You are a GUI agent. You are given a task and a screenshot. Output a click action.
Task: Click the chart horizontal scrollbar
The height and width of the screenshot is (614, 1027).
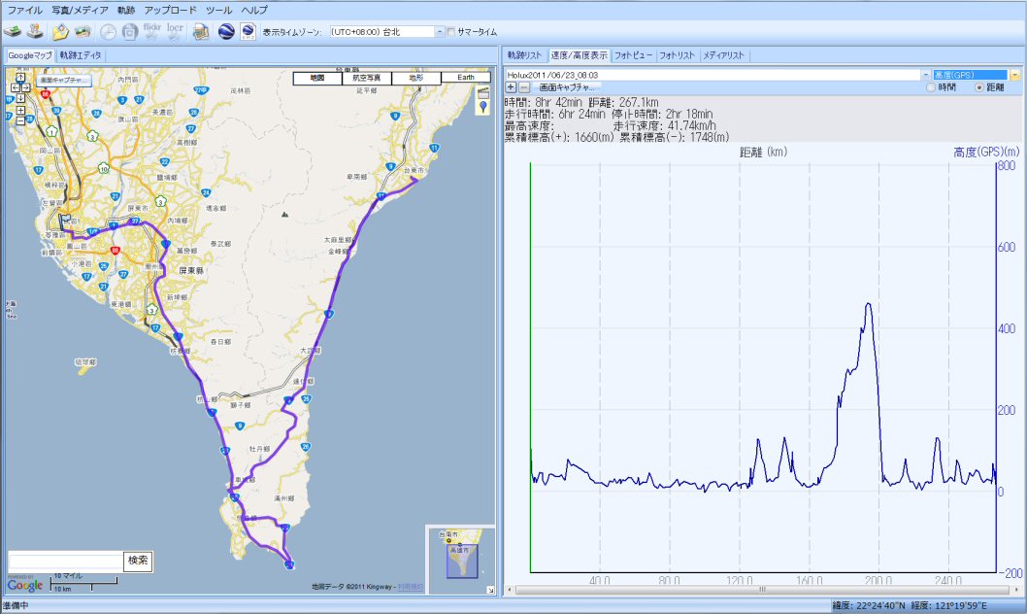(762, 590)
